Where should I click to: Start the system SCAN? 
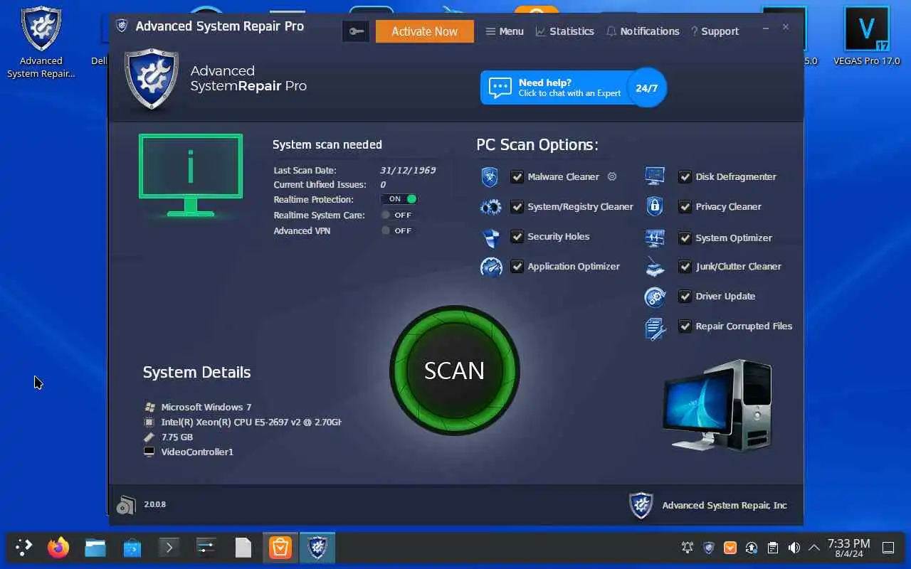[455, 371]
